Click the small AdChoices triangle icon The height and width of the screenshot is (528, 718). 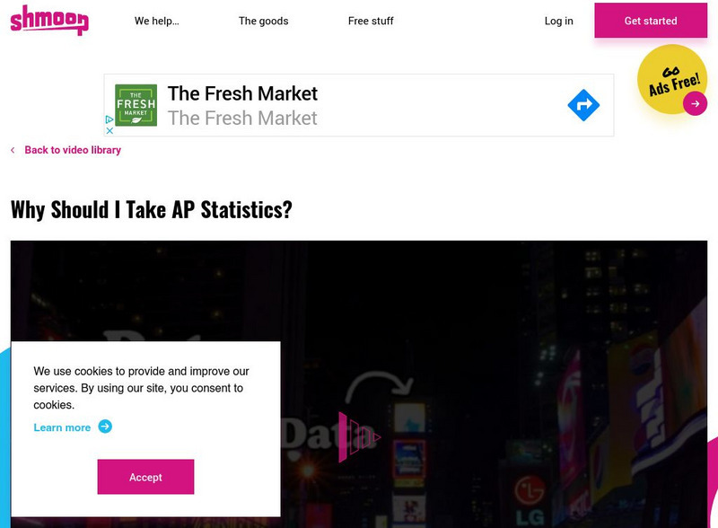click(109, 119)
